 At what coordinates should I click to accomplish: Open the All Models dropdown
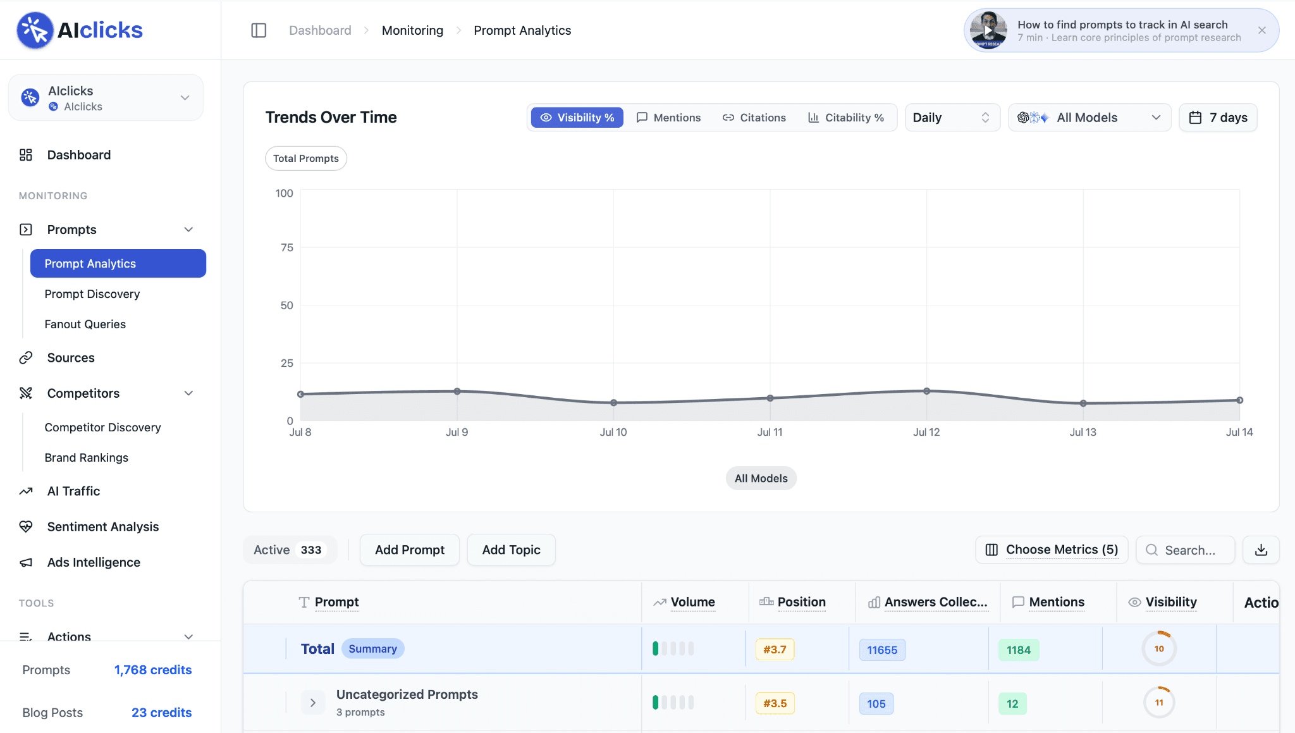click(1089, 118)
